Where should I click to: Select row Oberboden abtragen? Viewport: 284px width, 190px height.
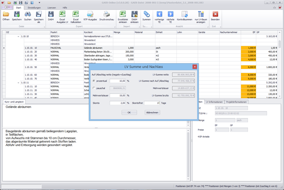(141, 55)
